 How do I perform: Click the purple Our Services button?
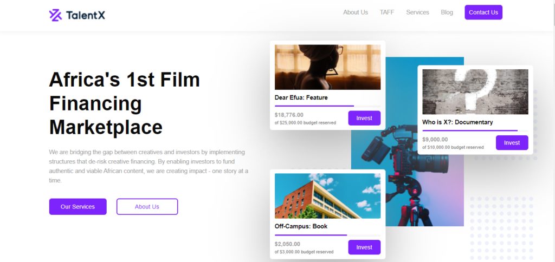click(x=78, y=207)
